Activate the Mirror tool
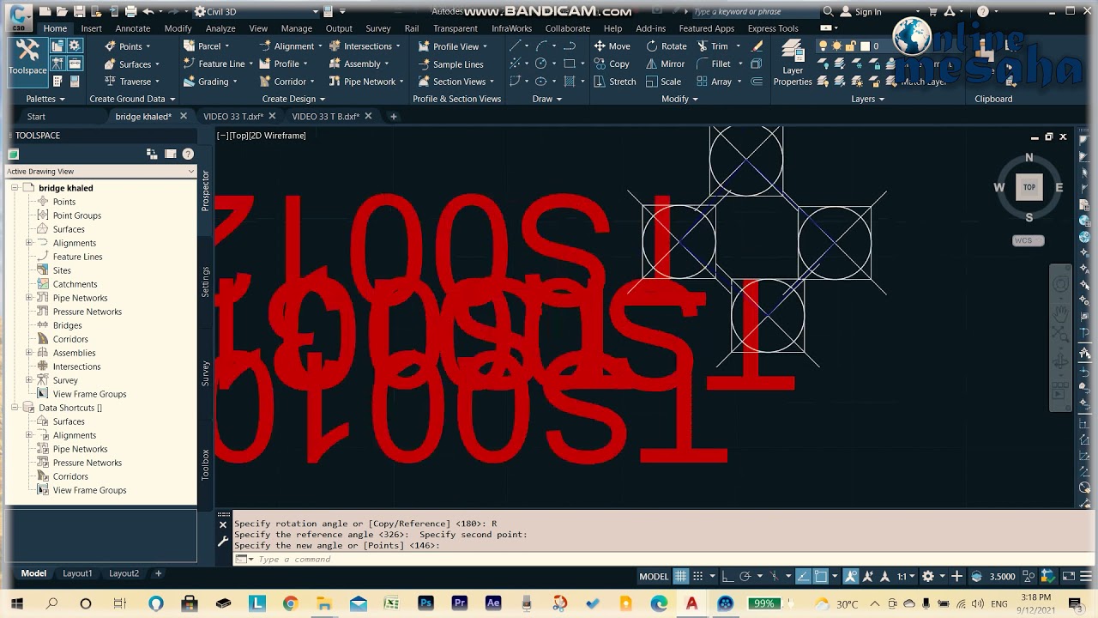 click(666, 64)
